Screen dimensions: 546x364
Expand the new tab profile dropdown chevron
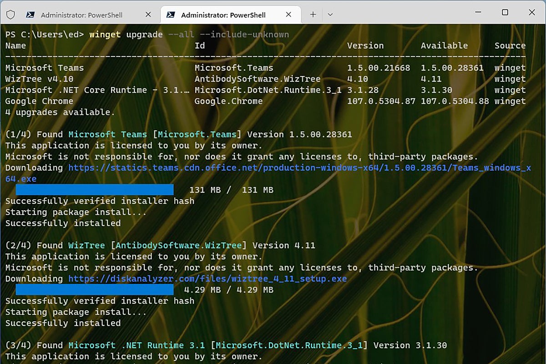coord(330,15)
